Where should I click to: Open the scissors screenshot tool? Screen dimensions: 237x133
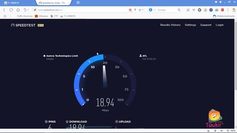pos(188,10)
